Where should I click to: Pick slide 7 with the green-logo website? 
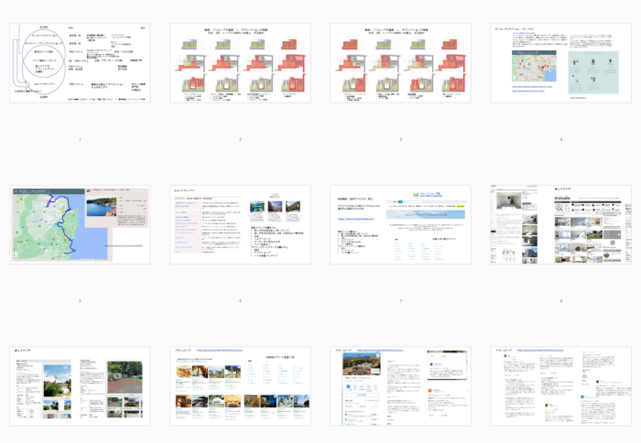pos(400,224)
